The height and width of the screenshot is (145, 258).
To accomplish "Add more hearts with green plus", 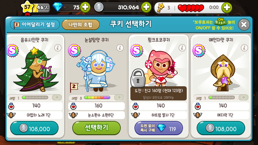I will (227, 7).
